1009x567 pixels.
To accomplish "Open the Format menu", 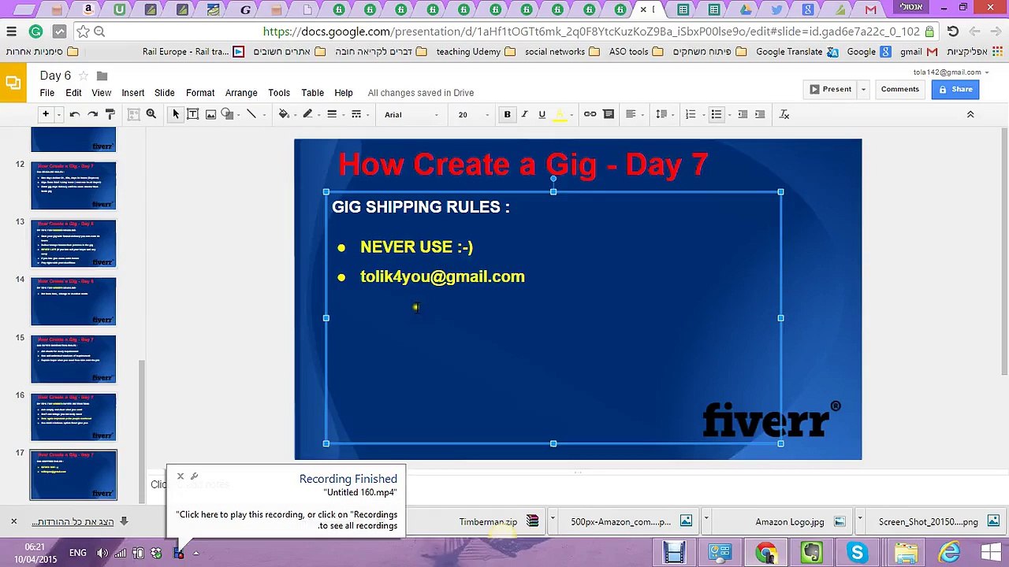I will (200, 93).
